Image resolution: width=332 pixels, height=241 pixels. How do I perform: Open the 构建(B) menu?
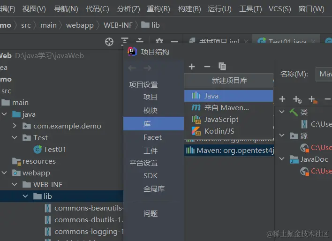point(189,9)
